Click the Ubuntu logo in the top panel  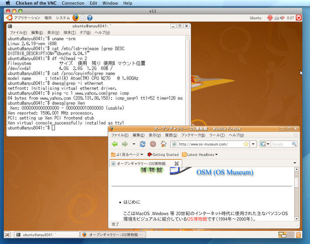pyautogui.click(x=9, y=17)
